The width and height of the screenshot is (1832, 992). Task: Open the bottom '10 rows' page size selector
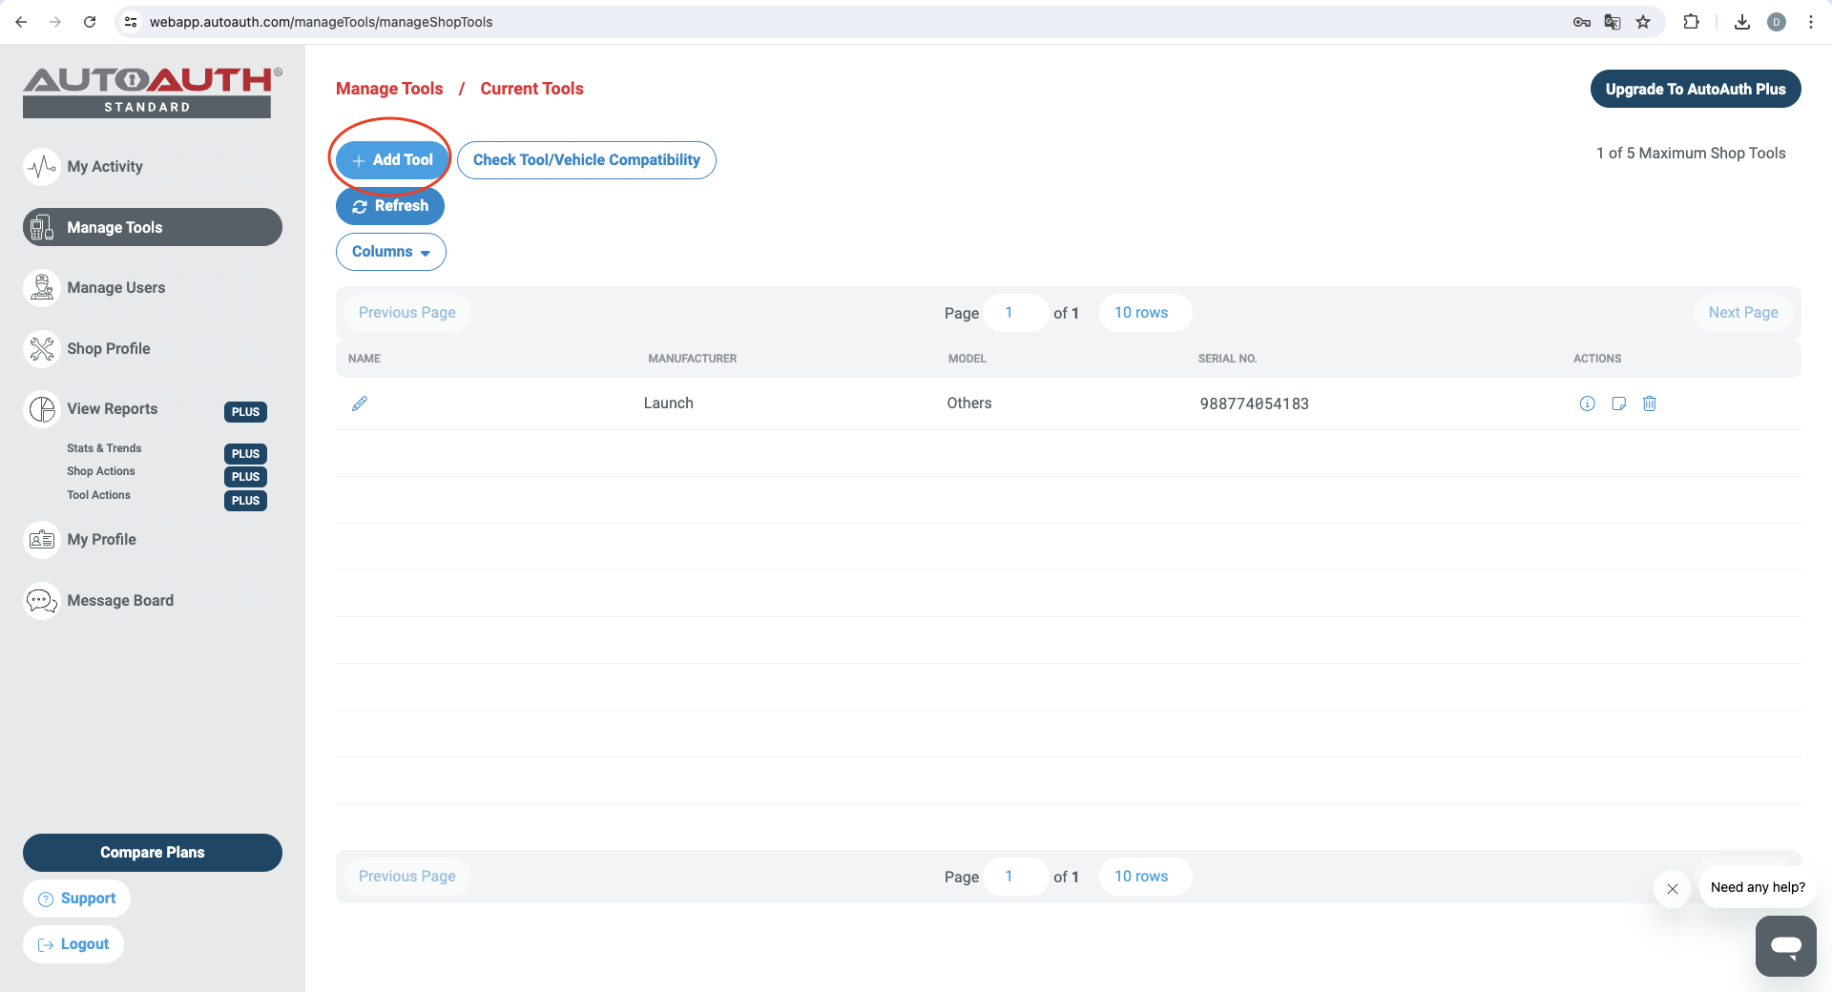(1144, 877)
